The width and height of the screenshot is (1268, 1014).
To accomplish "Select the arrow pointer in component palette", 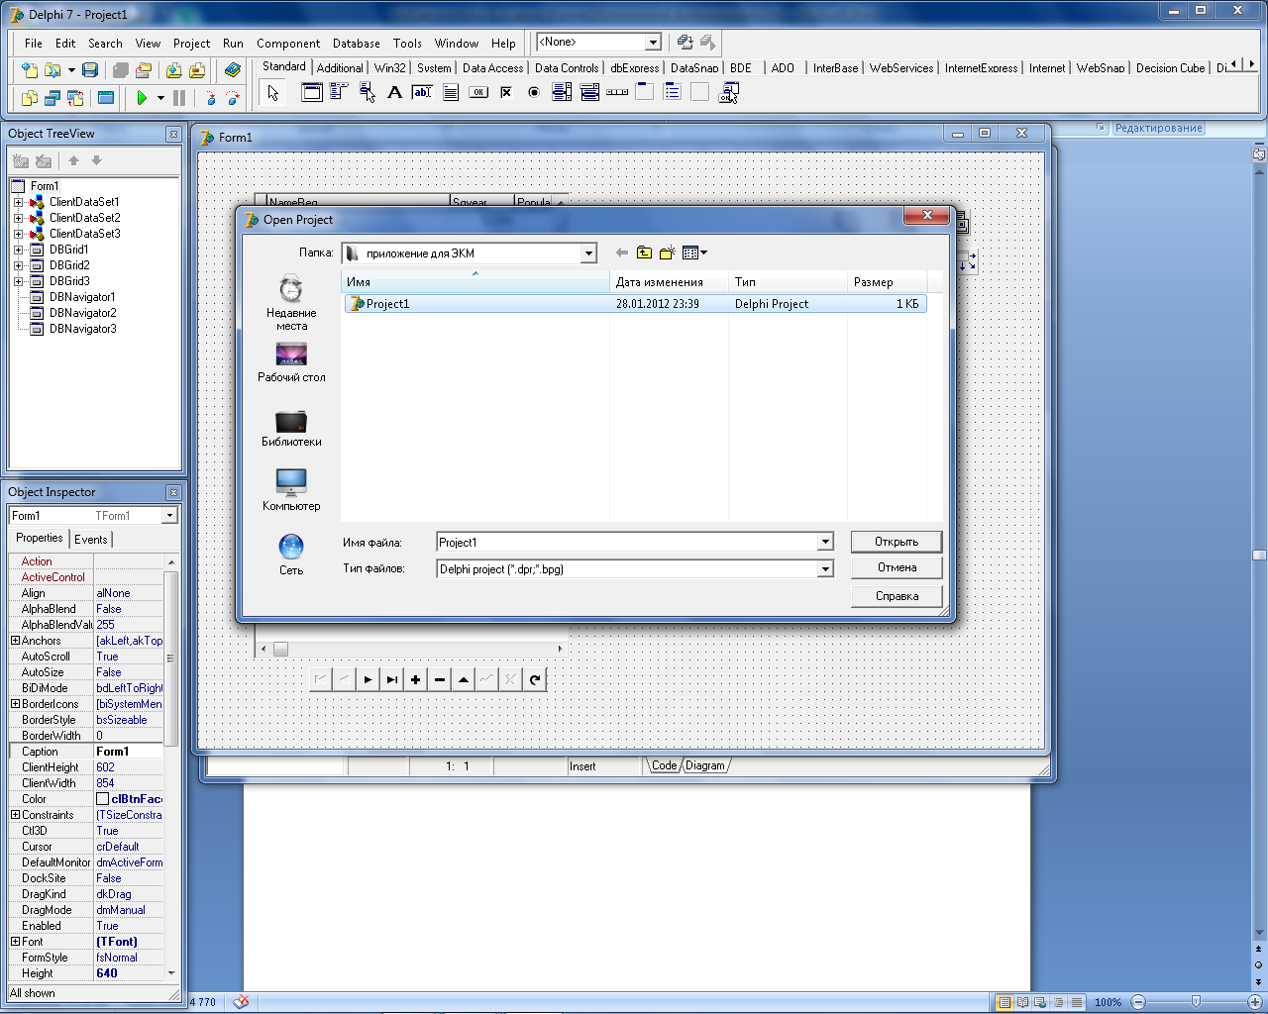I will click(272, 93).
